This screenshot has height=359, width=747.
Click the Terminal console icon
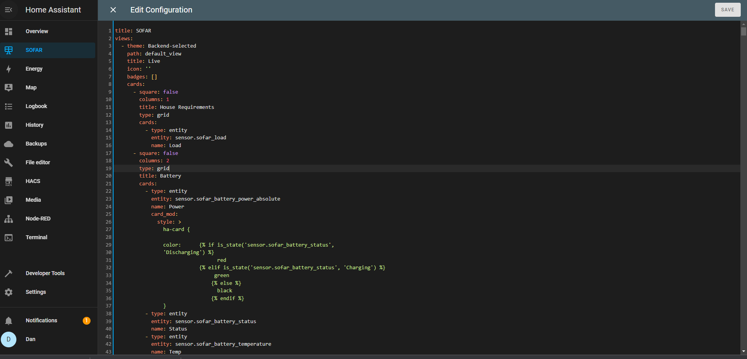tap(9, 237)
